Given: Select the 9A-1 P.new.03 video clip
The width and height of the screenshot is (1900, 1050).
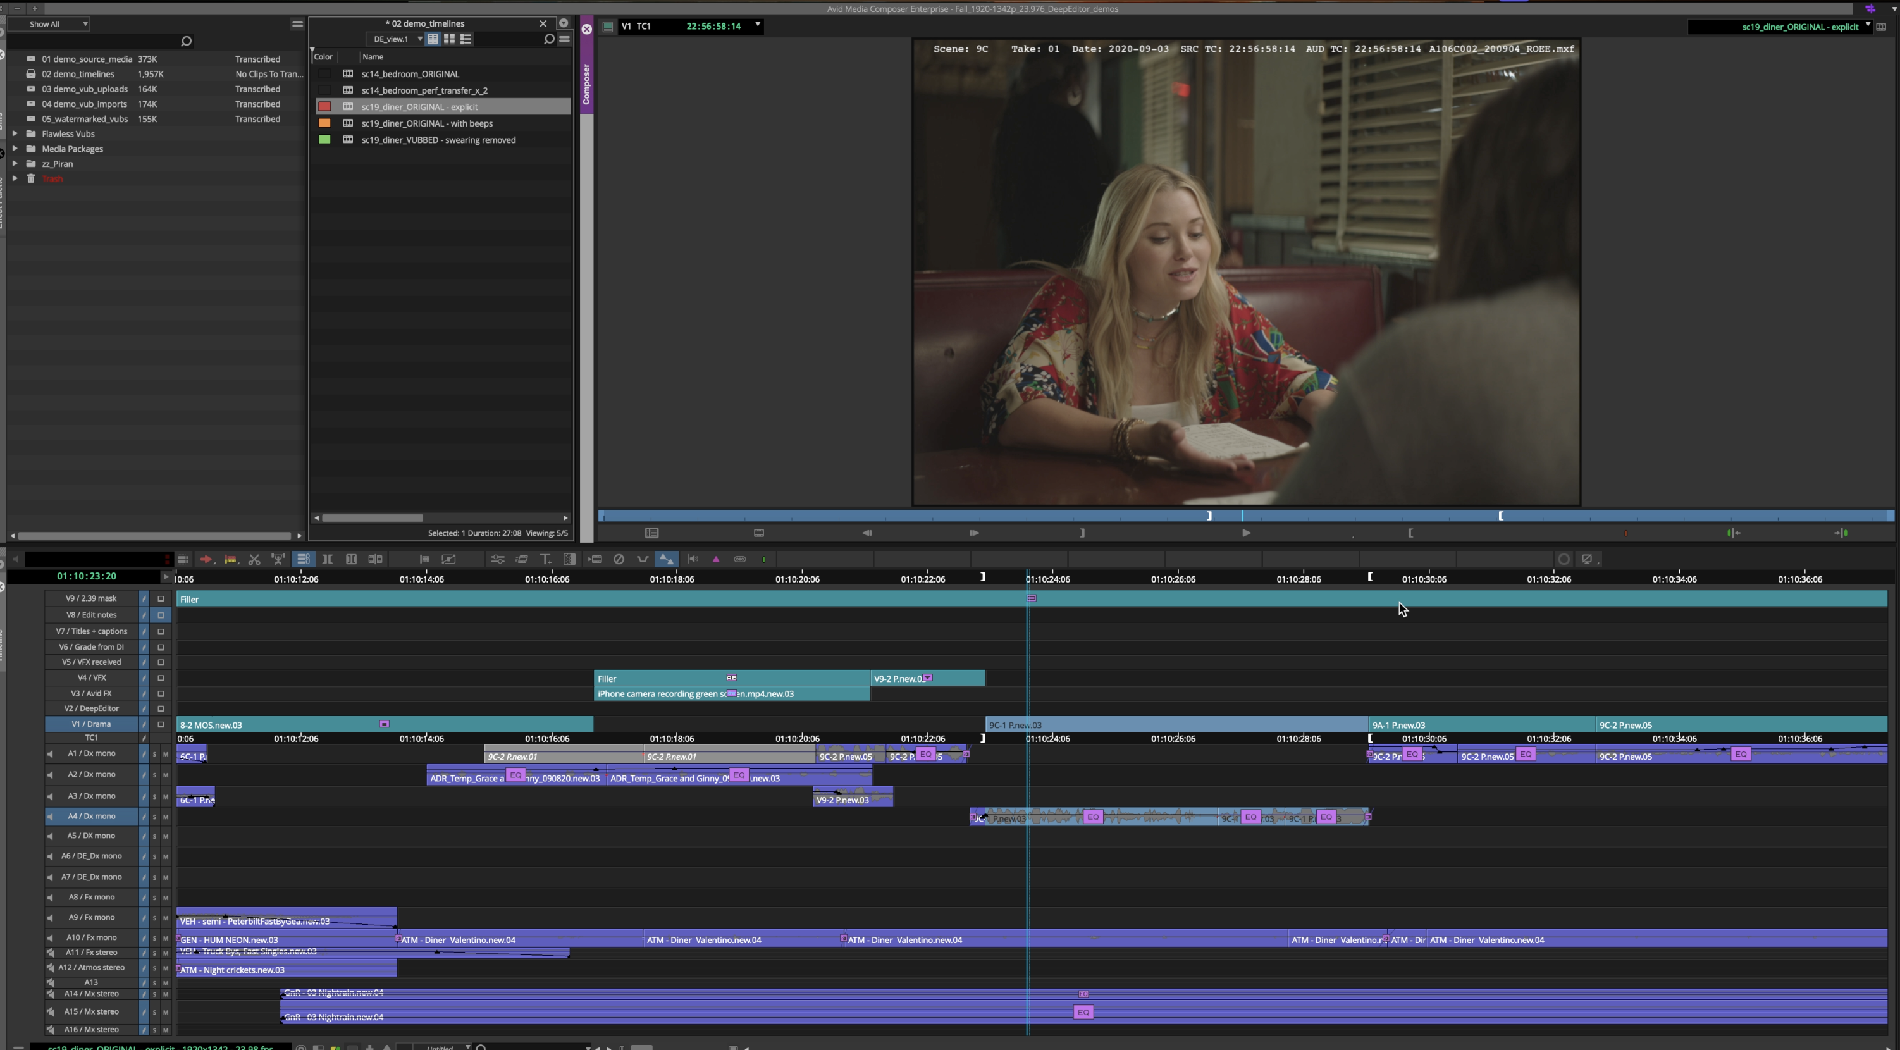Looking at the screenshot, I should (x=1482, y=725).
